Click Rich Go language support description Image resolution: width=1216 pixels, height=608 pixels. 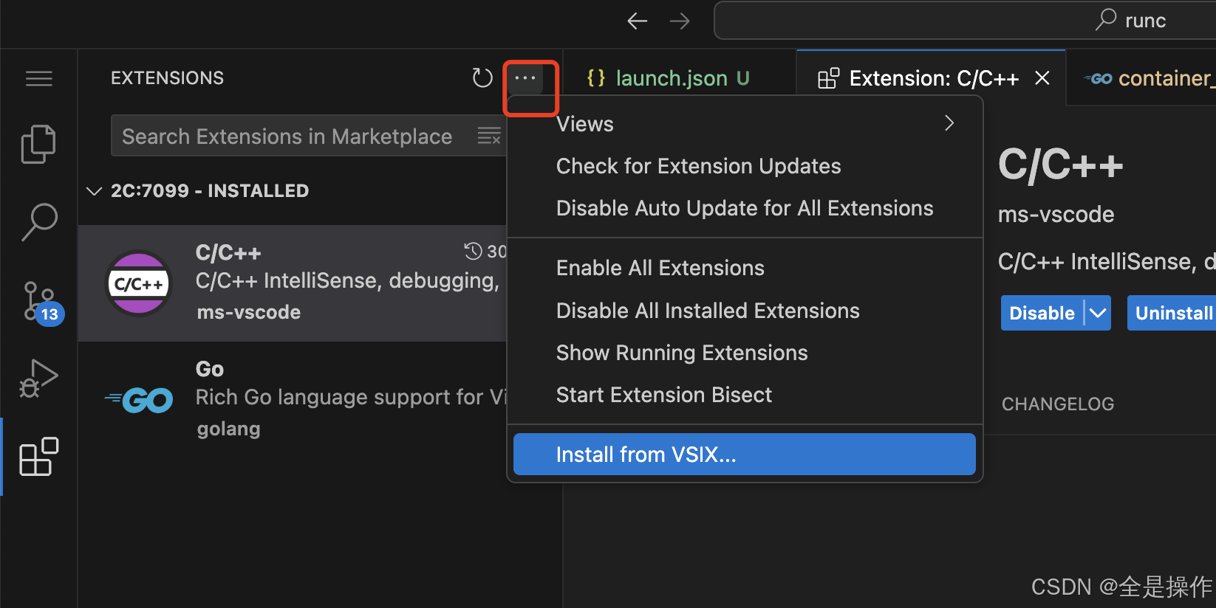click(x=351, y=397)
